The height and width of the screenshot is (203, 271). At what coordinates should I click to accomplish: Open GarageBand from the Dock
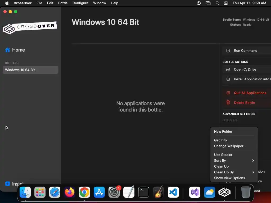pos(159,192)
